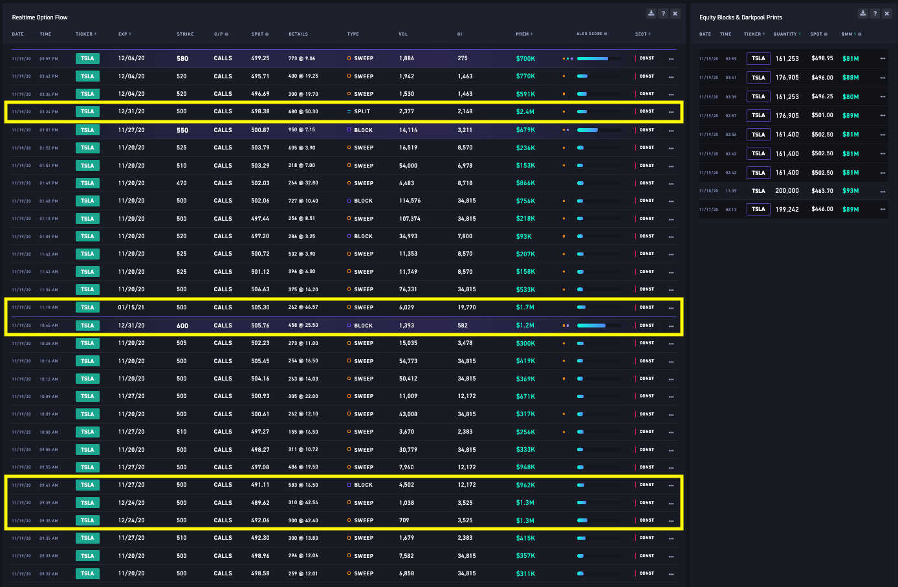
Task: Click the $93M darkpool print value
Action: pos(851,191)
